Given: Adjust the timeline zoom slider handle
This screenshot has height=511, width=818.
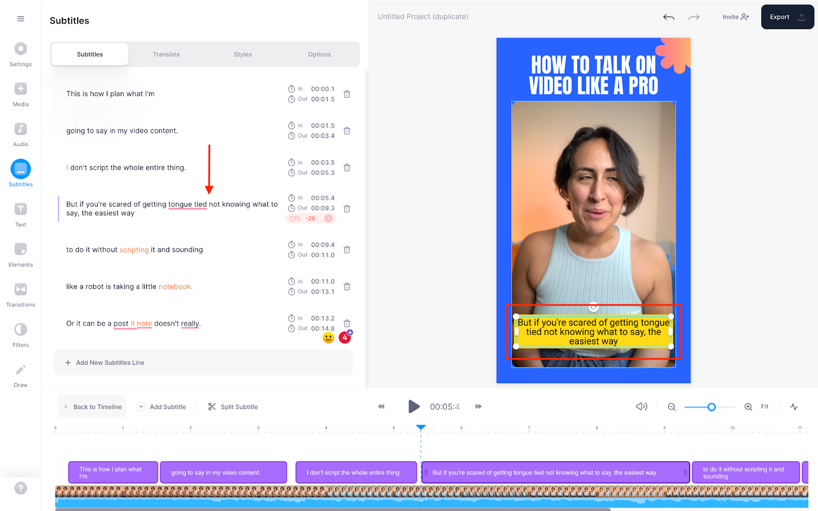Looking at the screenshot, I should [x=711, y=407].
